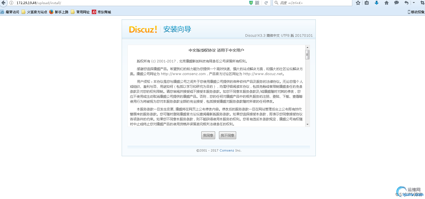Click the agreement scrollbar up arrow
This screenshot has width=425, height=199.
(x=307, y=47)
